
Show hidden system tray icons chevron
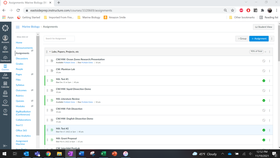coord(223,154)
